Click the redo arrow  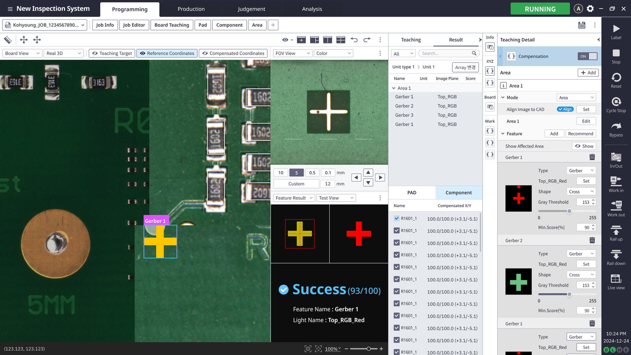pyautogui.click(x=367, y=40)
